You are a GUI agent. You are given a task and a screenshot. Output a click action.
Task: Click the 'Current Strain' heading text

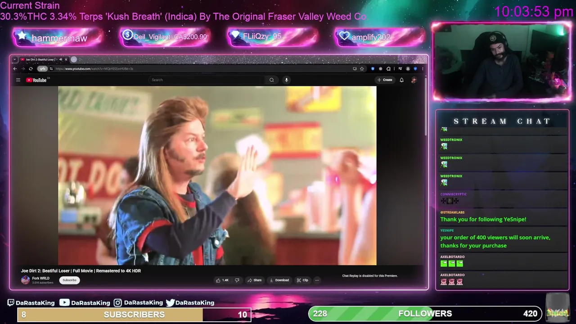click(x=30, y=6)
